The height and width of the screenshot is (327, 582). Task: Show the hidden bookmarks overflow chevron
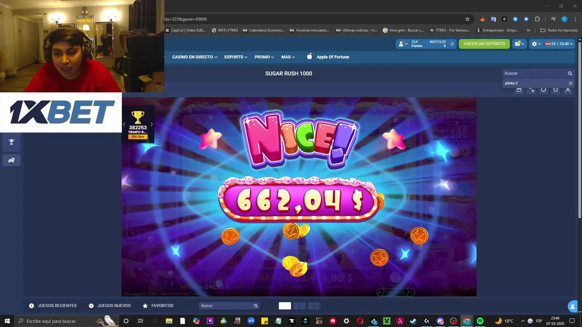tap(528, 30)
